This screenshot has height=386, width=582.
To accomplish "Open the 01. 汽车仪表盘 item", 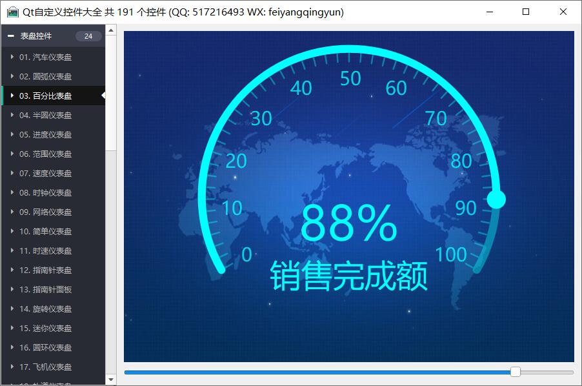I will [45, 57].
